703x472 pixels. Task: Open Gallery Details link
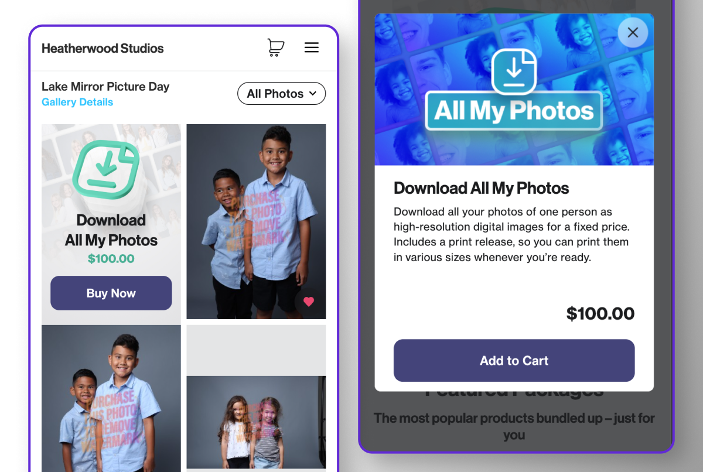77,102
